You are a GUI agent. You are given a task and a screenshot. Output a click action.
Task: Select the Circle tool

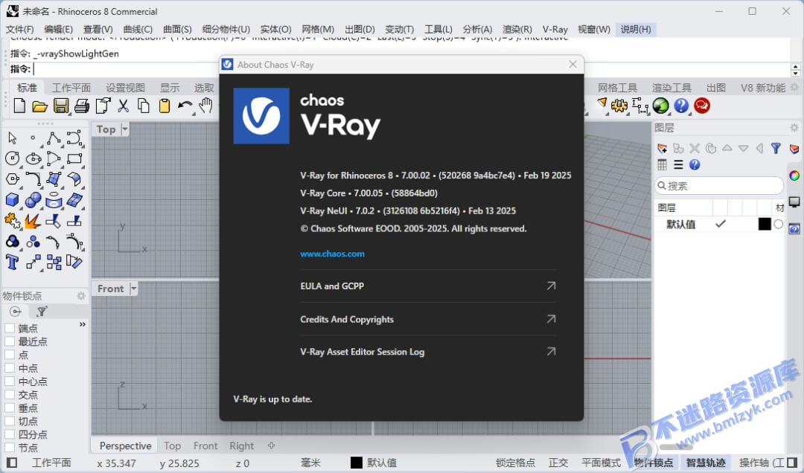click(x=13, y=159)
